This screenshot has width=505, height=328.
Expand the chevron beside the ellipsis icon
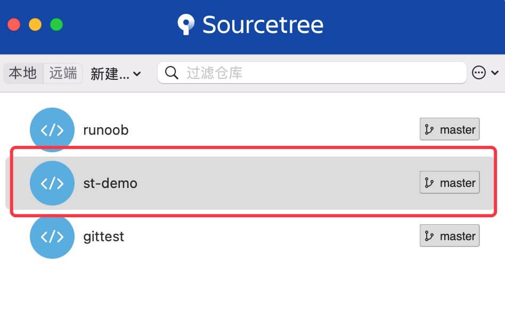click(495, 73)
